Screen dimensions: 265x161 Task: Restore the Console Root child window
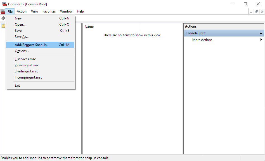256,11
